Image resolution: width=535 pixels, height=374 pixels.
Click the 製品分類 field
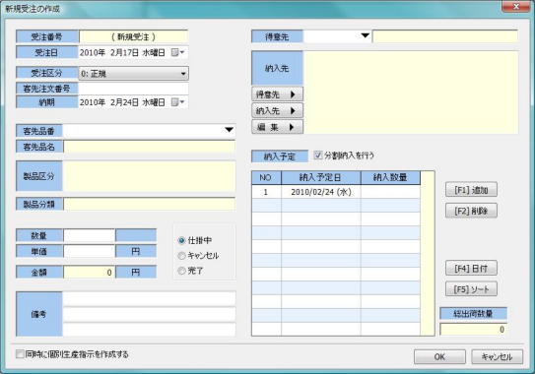150,204
